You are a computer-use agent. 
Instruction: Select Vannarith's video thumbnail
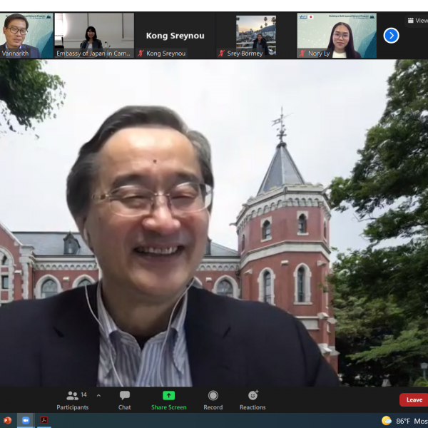[26, 35]
